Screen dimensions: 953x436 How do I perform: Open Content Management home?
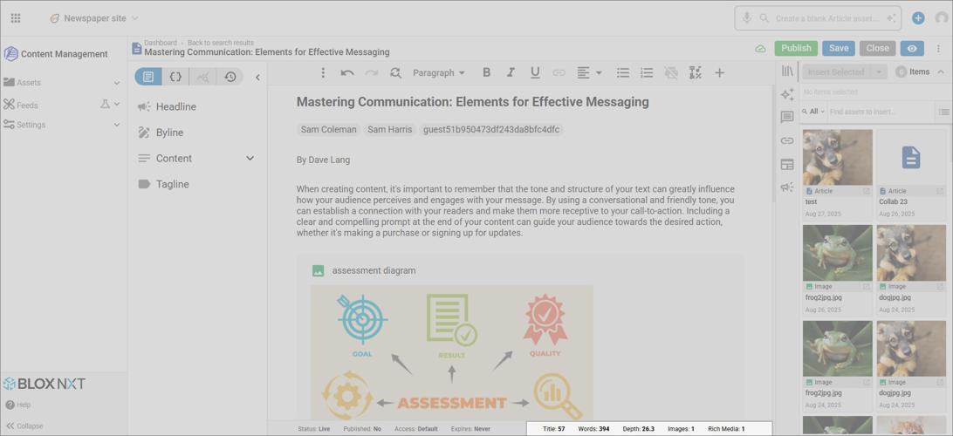(56, 53)
